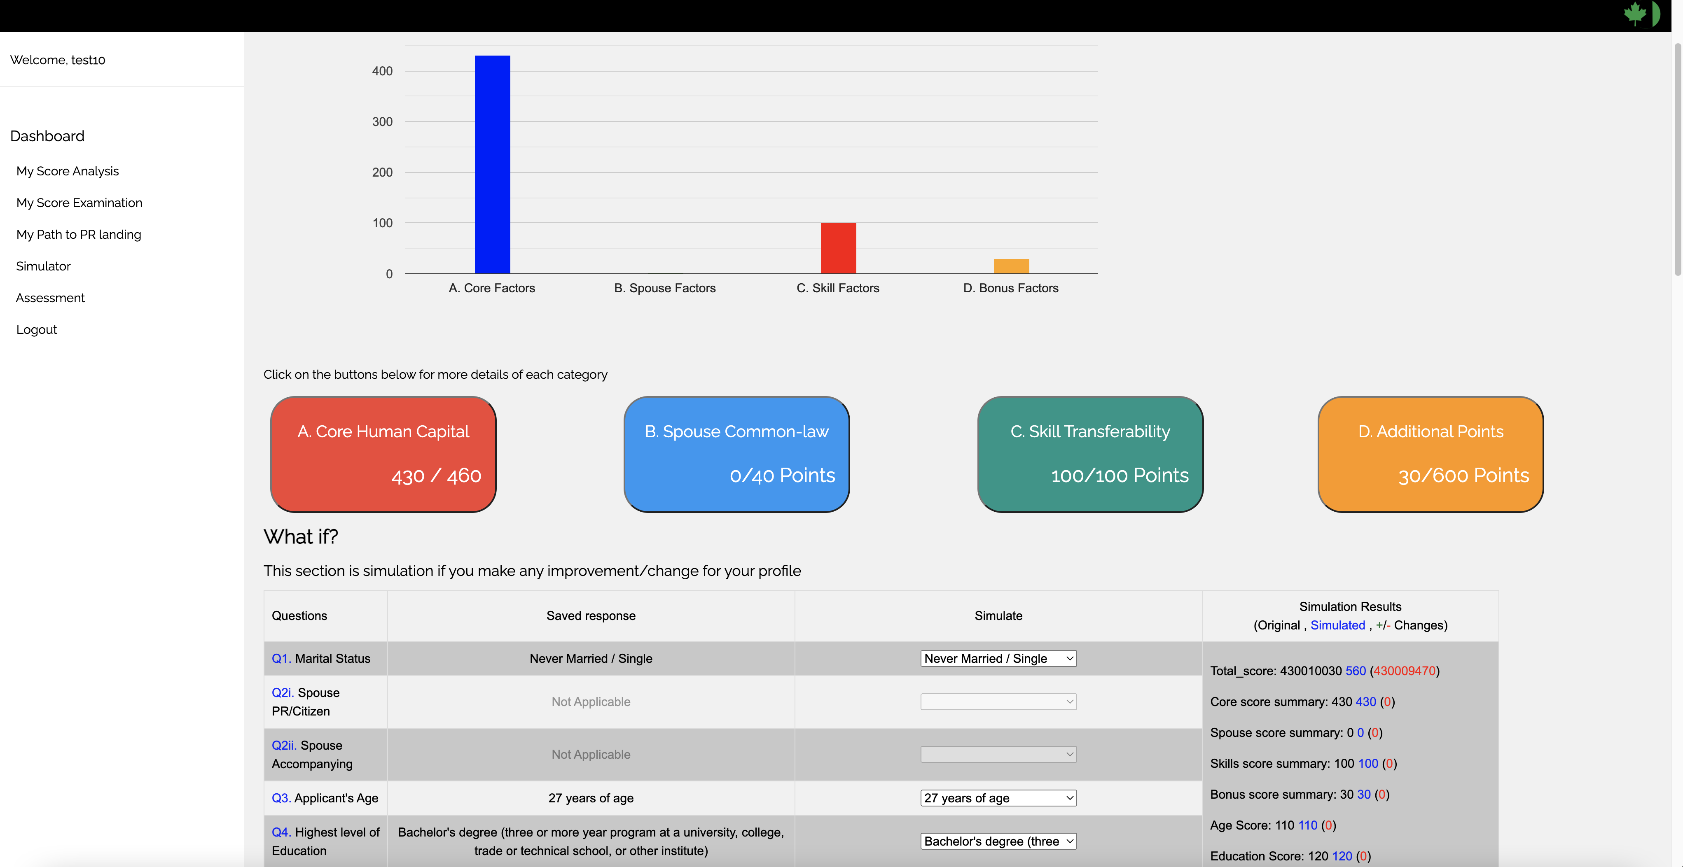Open My Score Analysis menu item
The image size is (1683, 867).
click(x=67, y=171)
